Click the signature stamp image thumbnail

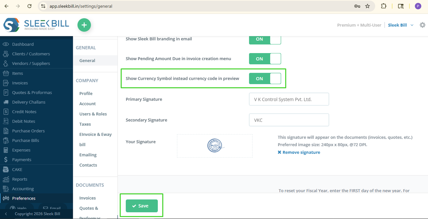(x=216, y=146)
